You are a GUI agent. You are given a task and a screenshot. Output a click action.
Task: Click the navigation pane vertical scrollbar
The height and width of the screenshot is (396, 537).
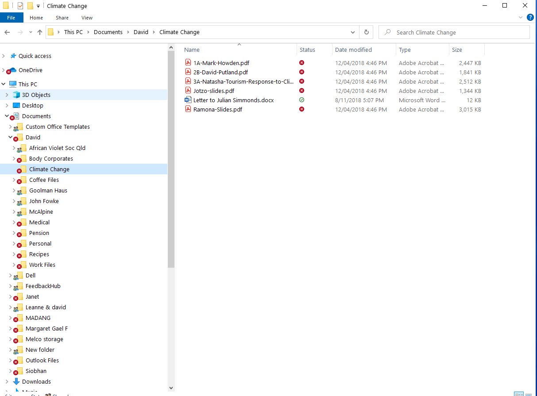coord(171,159)
